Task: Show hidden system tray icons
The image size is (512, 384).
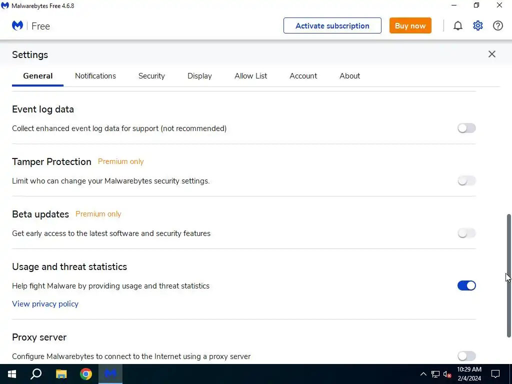Action: (423, 374)
